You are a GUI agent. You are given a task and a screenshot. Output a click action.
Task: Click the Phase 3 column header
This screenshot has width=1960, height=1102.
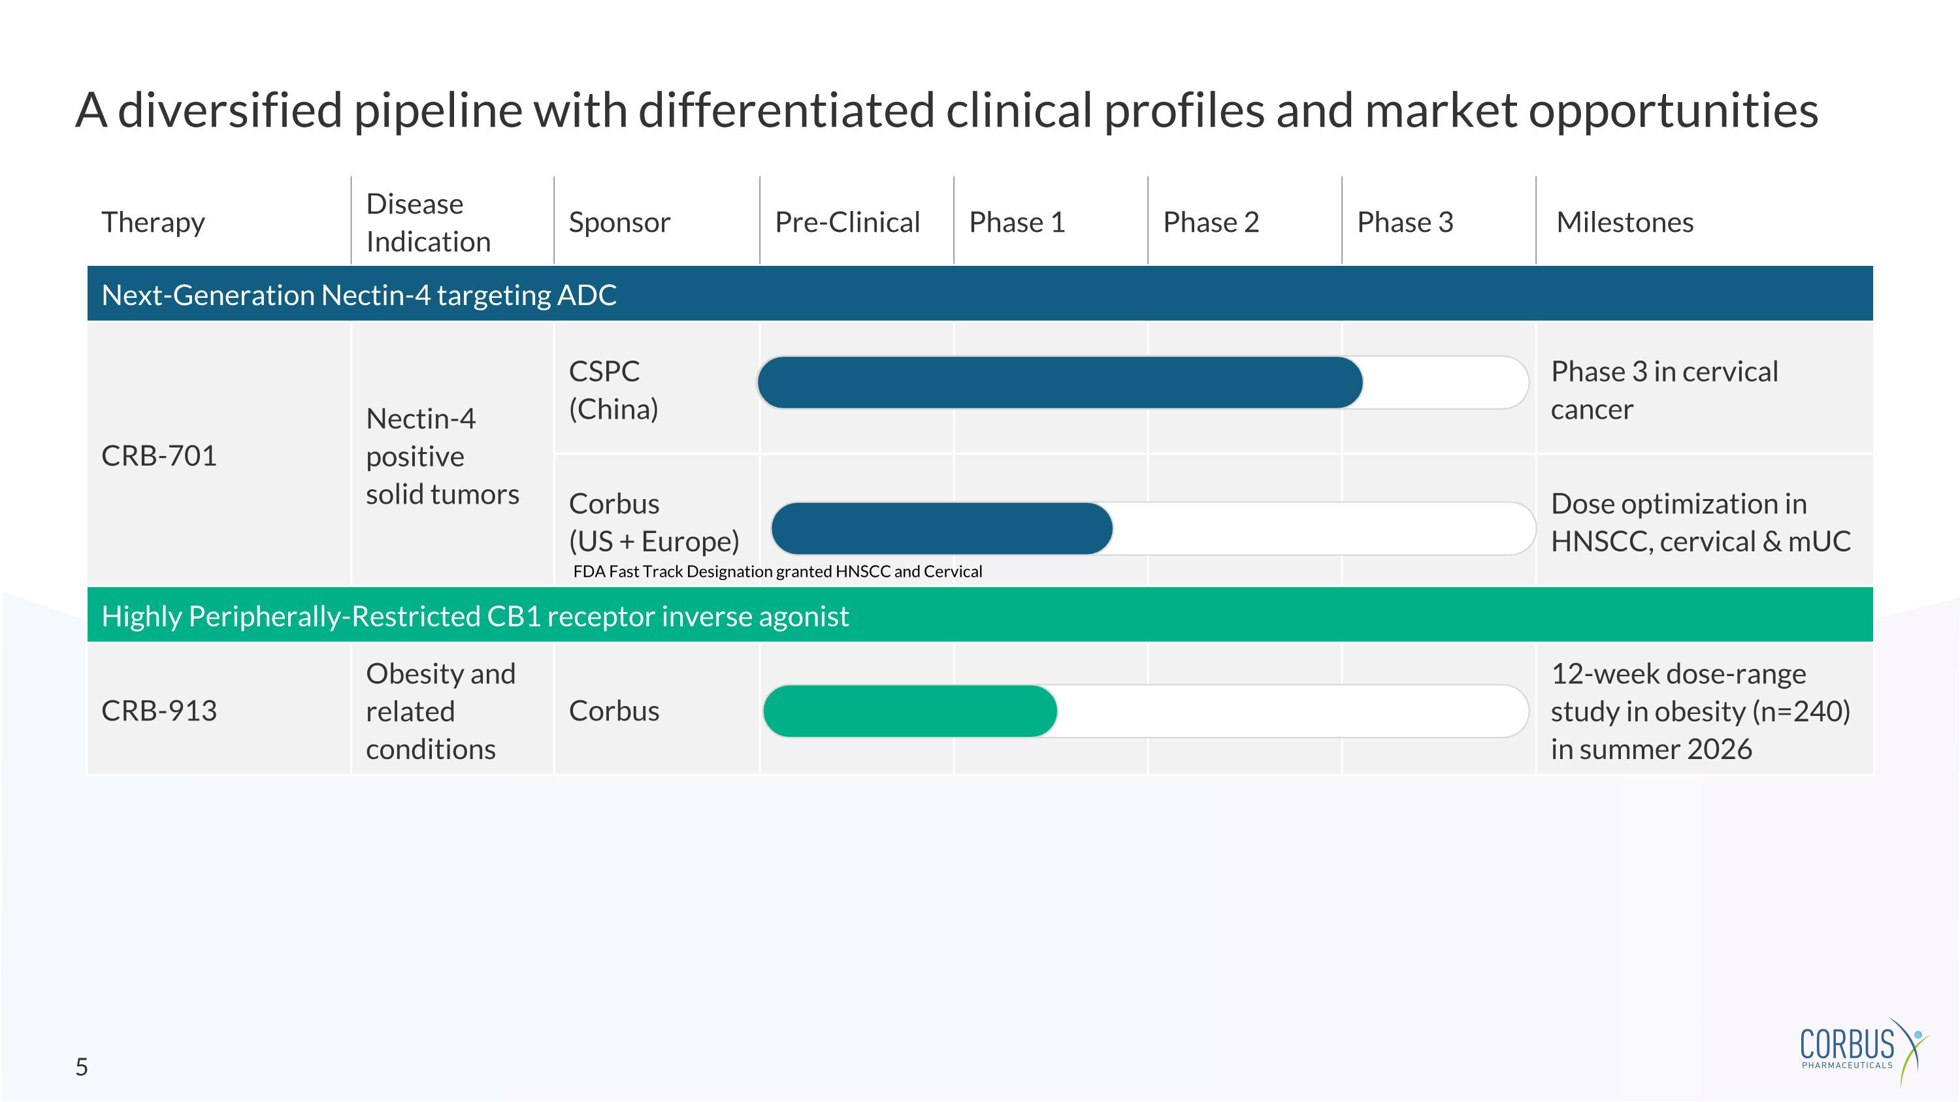point(1405,222)
